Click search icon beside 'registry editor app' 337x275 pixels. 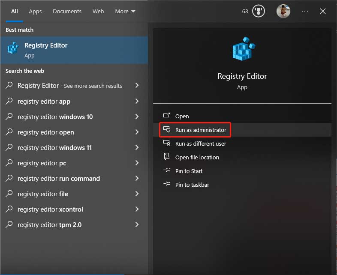[9, 101]
